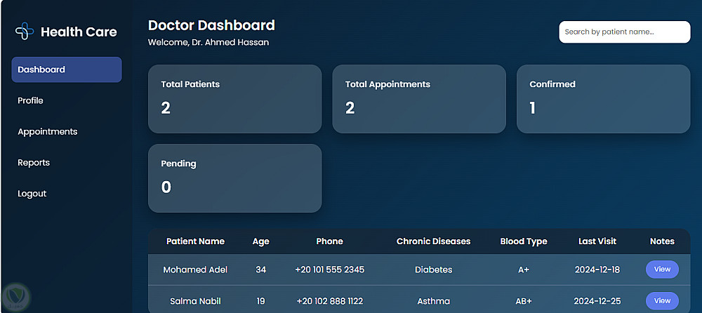Viewport: 702px width, 313px height.
Task: Click the Patient Name column header
Action: click(195, 241)
